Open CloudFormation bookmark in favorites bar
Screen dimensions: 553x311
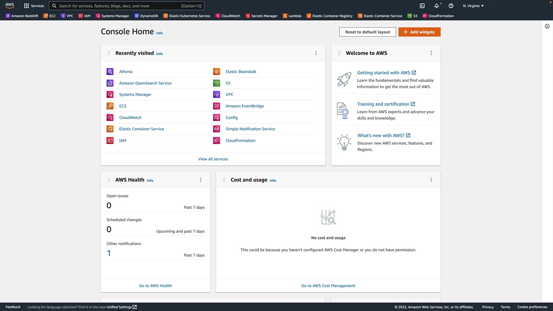438,16
